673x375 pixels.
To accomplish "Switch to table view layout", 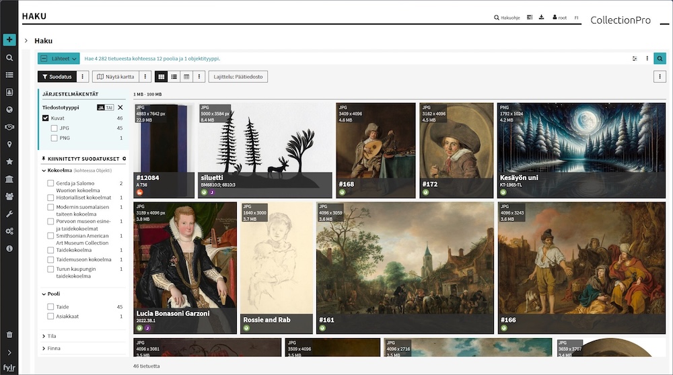I will pyautogui.click(x=186, y=77).
